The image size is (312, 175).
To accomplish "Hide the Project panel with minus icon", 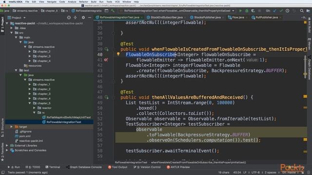I will [90, 17].
